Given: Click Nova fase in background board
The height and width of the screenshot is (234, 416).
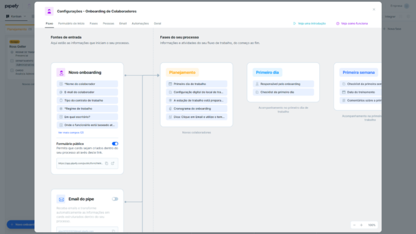Looking at the screenshot, I should pyautogui.click(x=392, y=29).
